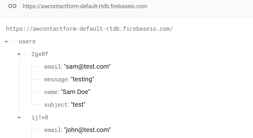
Task: Select the 2gx0f record key
Action: click(x=40, y=54)
